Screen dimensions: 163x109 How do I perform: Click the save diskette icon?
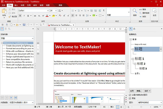(24, 25)
